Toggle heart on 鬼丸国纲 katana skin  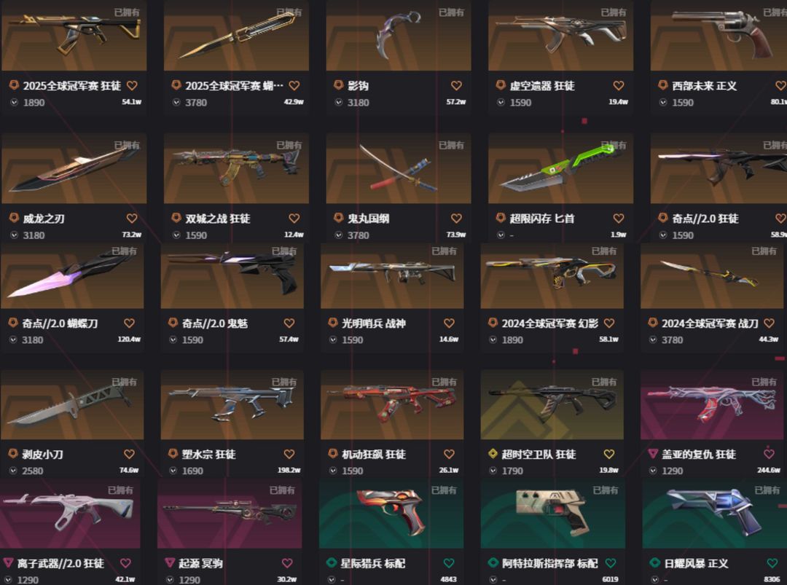456,219
